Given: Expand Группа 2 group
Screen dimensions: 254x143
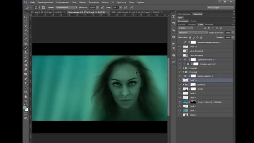Looking at the screenshot, I should coord(183,72).
